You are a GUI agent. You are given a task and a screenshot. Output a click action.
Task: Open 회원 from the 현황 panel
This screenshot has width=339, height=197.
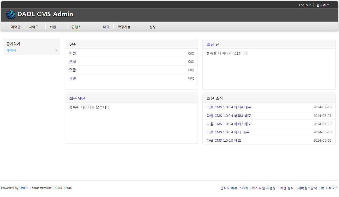point(72,53)
